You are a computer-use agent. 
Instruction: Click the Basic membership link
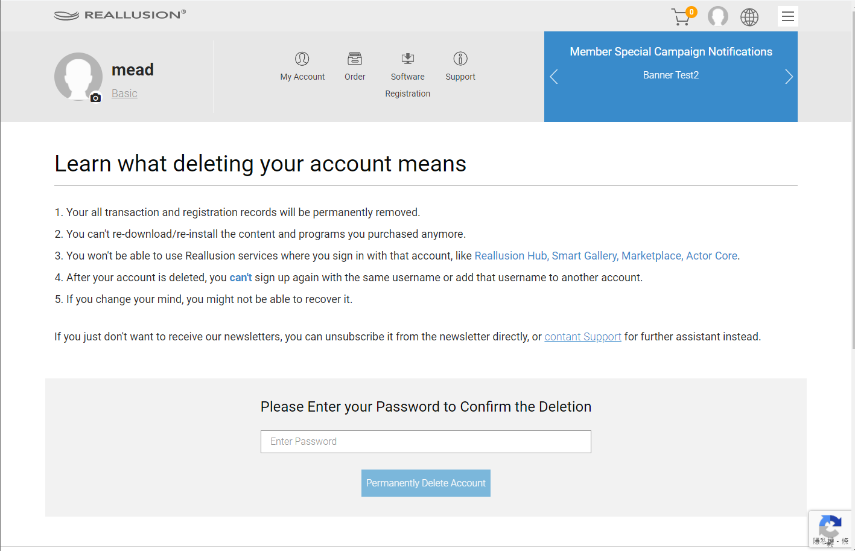coord(124,94)
